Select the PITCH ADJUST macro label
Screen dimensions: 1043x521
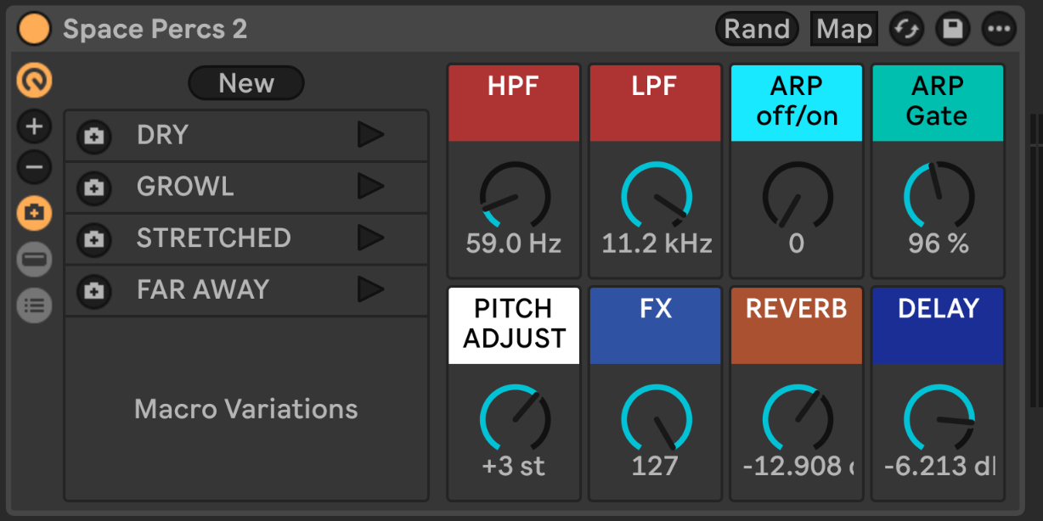514,324
